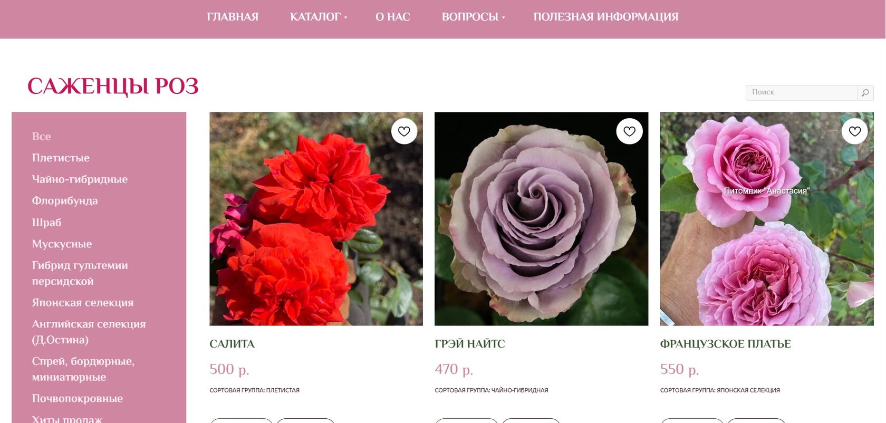Open Английская селекция (Д.Остина) category
Screen dimensions: 886x423
[x=89, y=332]
